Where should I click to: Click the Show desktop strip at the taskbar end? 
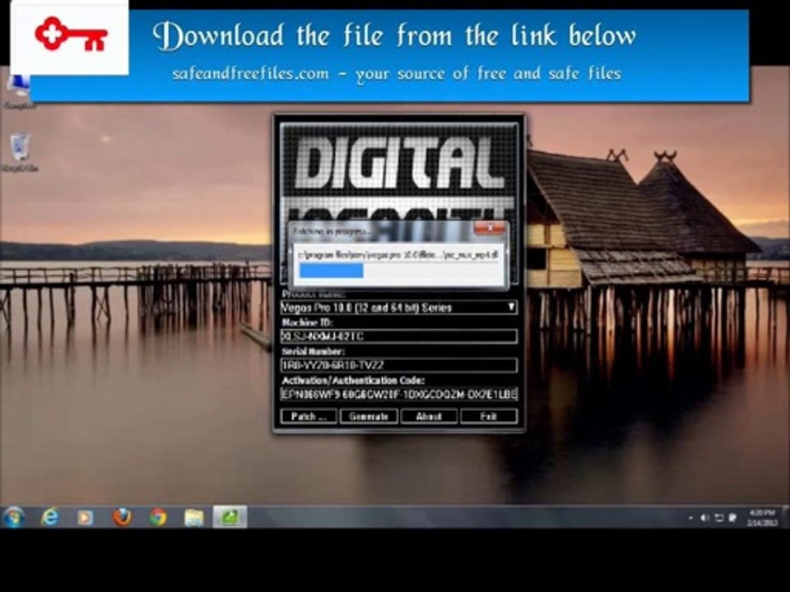coord(786,517)
